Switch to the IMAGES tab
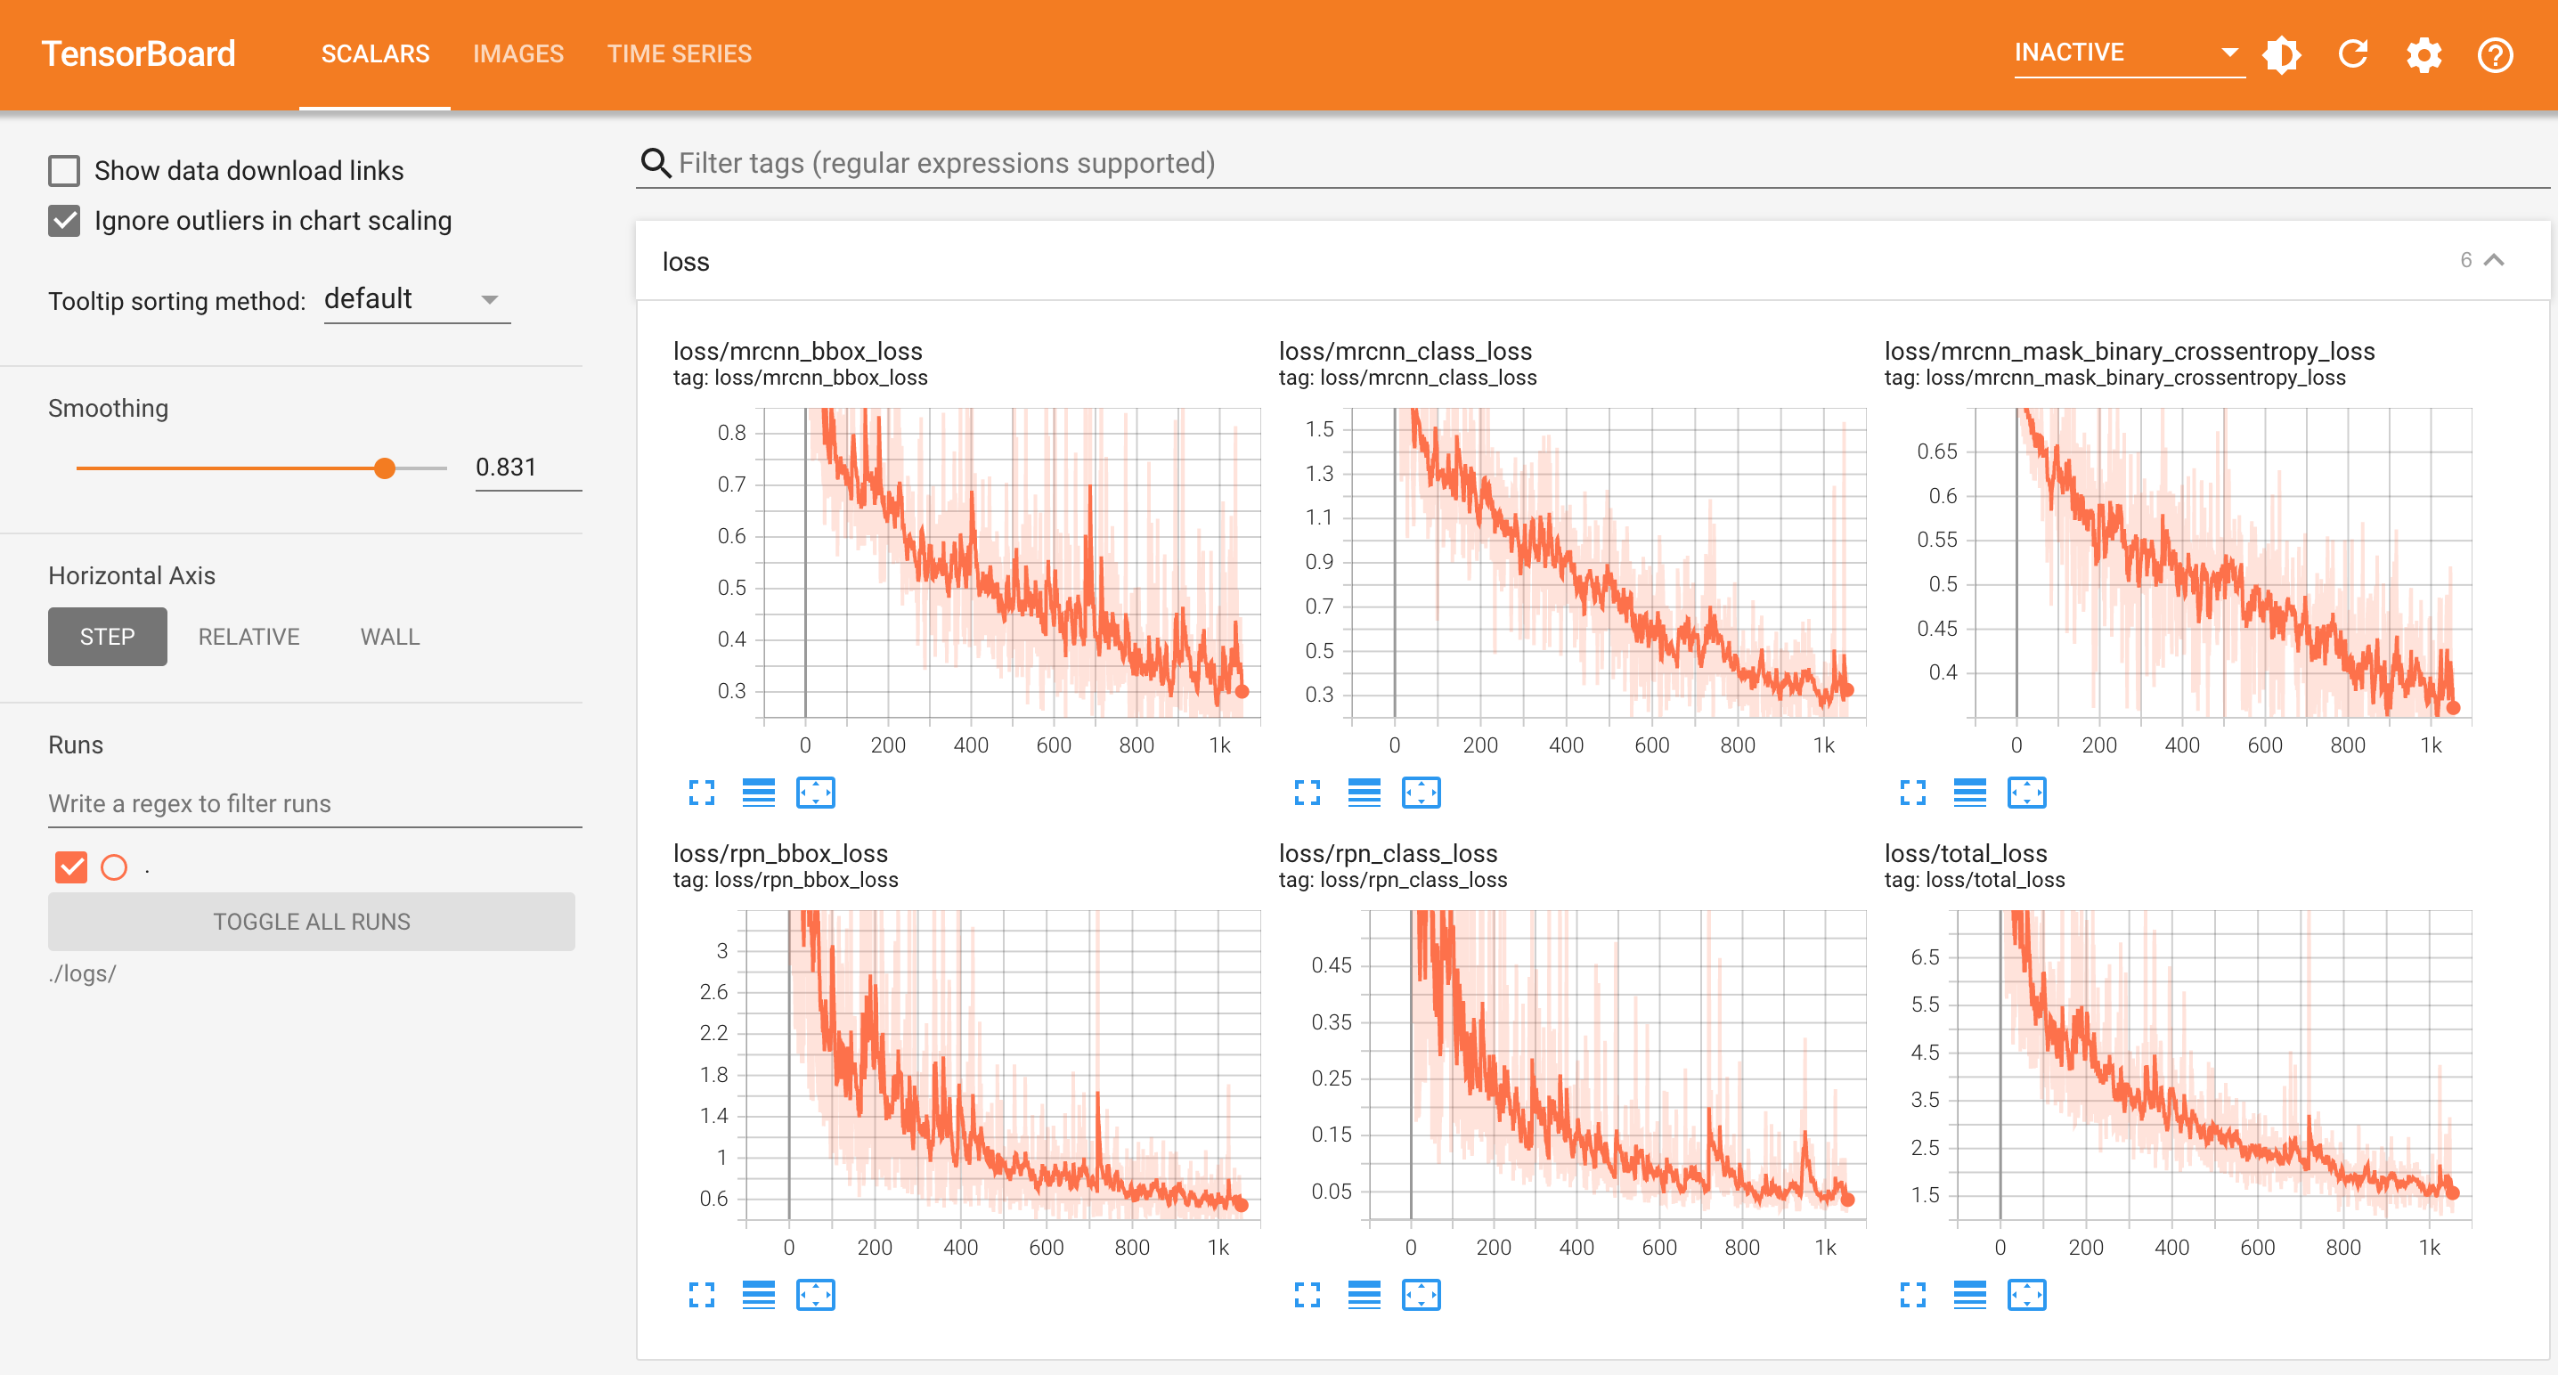The height and width of the screenshot is (1375, 2558). click(517, 53)
